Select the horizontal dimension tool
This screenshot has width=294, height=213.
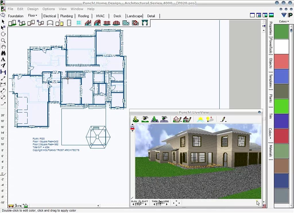click(x=3, y=72)
